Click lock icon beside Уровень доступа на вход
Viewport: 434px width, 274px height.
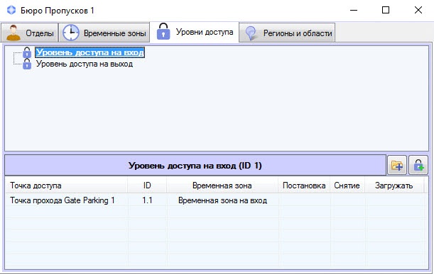pos(27,52)
